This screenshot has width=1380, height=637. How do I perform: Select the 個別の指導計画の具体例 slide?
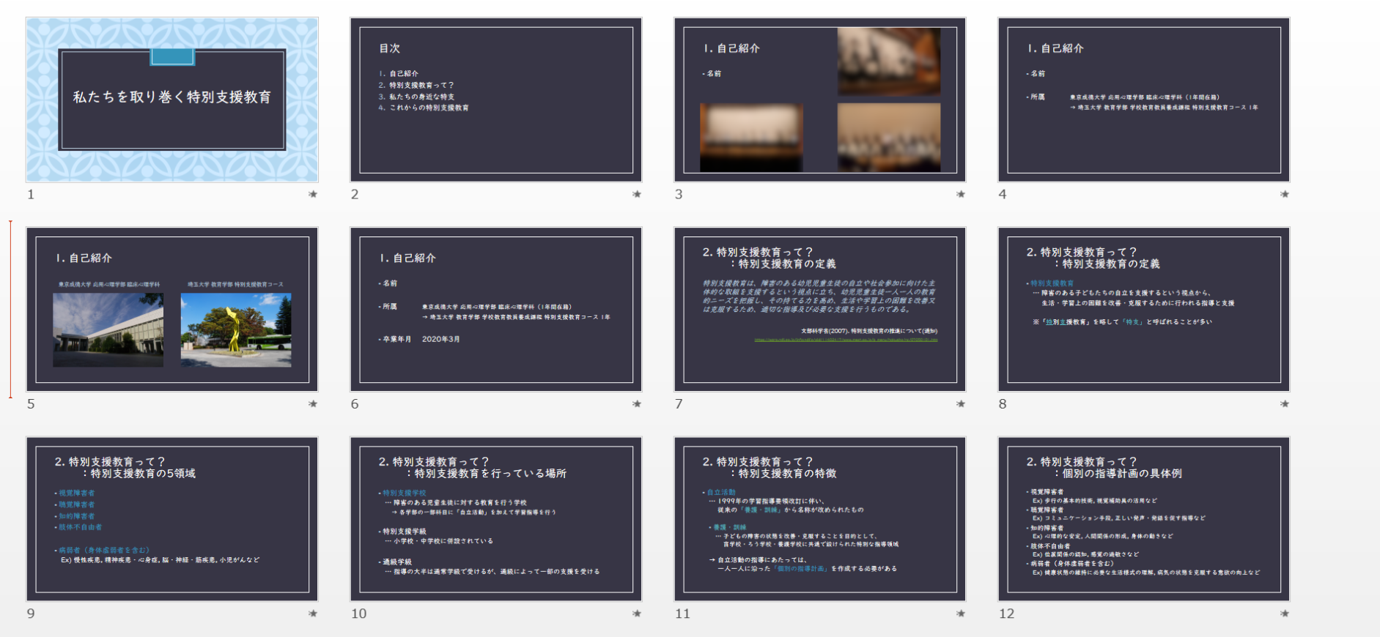[1144, 519]
